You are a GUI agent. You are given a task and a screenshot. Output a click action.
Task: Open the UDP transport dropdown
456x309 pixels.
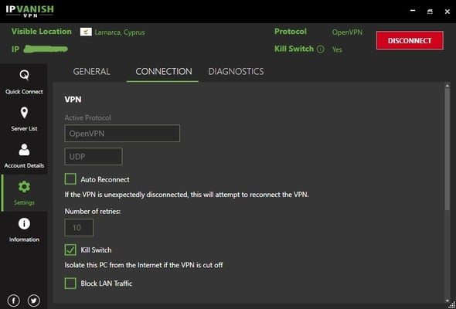point(94,156)
